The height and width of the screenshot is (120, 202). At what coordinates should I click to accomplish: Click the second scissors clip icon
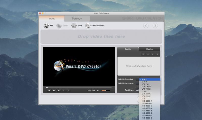[68, 90]
